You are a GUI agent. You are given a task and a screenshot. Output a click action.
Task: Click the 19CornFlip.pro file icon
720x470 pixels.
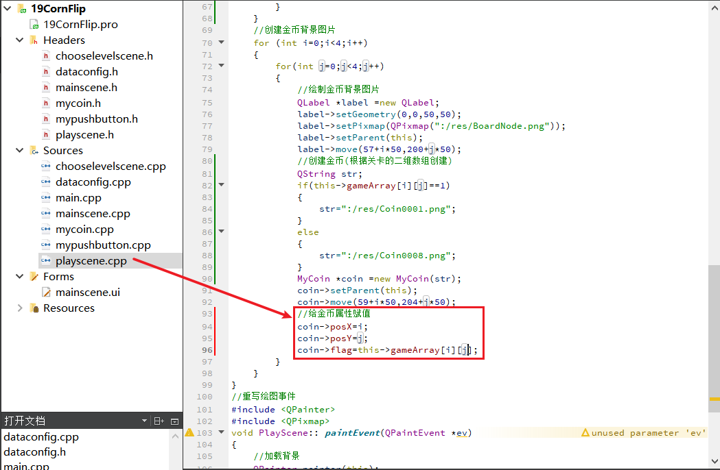34,24
